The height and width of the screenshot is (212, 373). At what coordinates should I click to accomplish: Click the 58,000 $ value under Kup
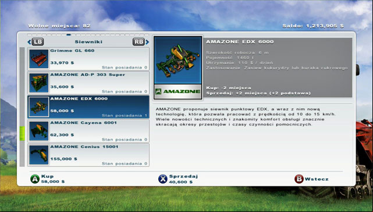(53, 182)
